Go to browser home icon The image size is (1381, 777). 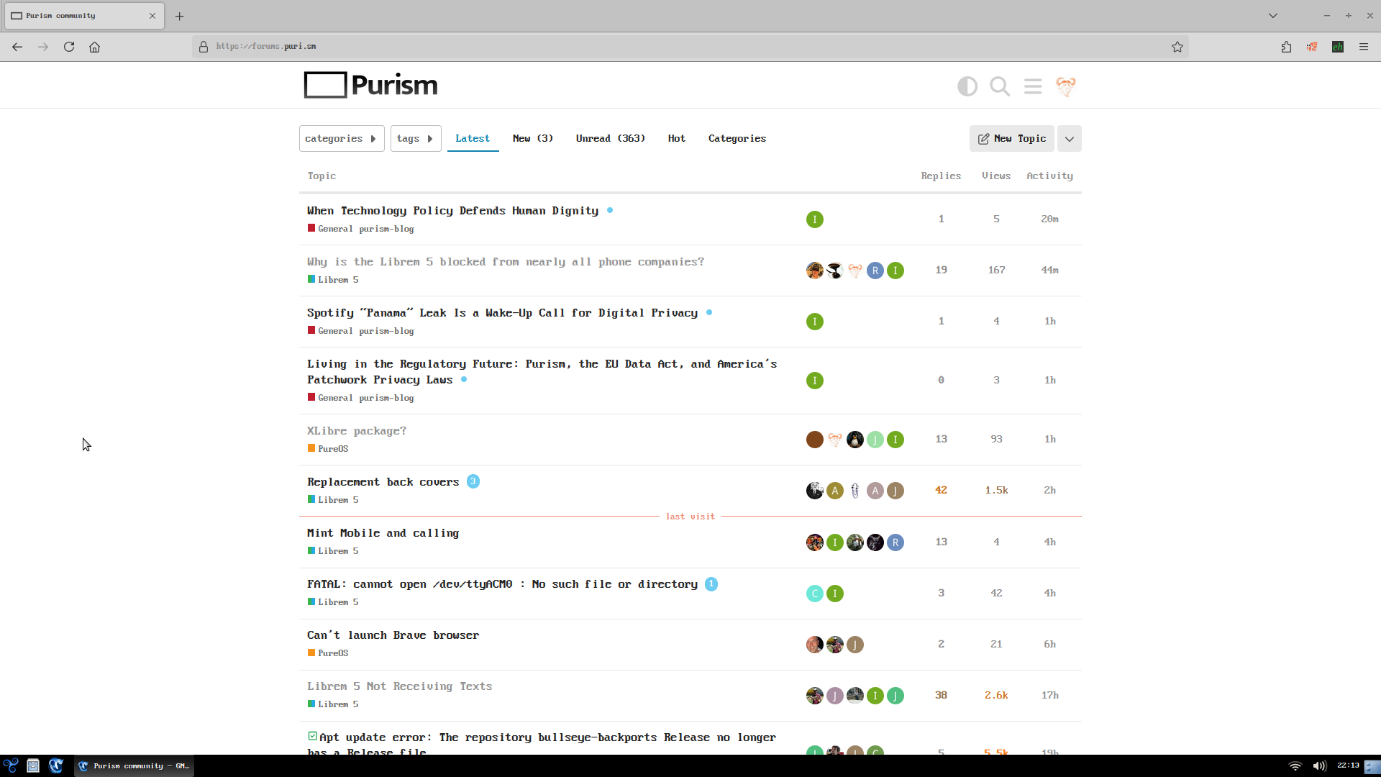coord(94,47)
